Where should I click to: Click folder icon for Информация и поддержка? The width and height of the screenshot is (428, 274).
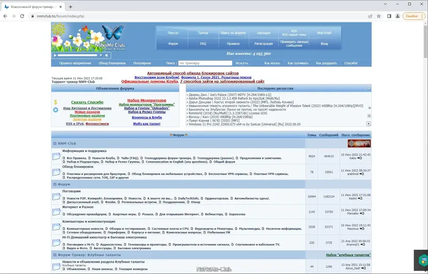56,156
